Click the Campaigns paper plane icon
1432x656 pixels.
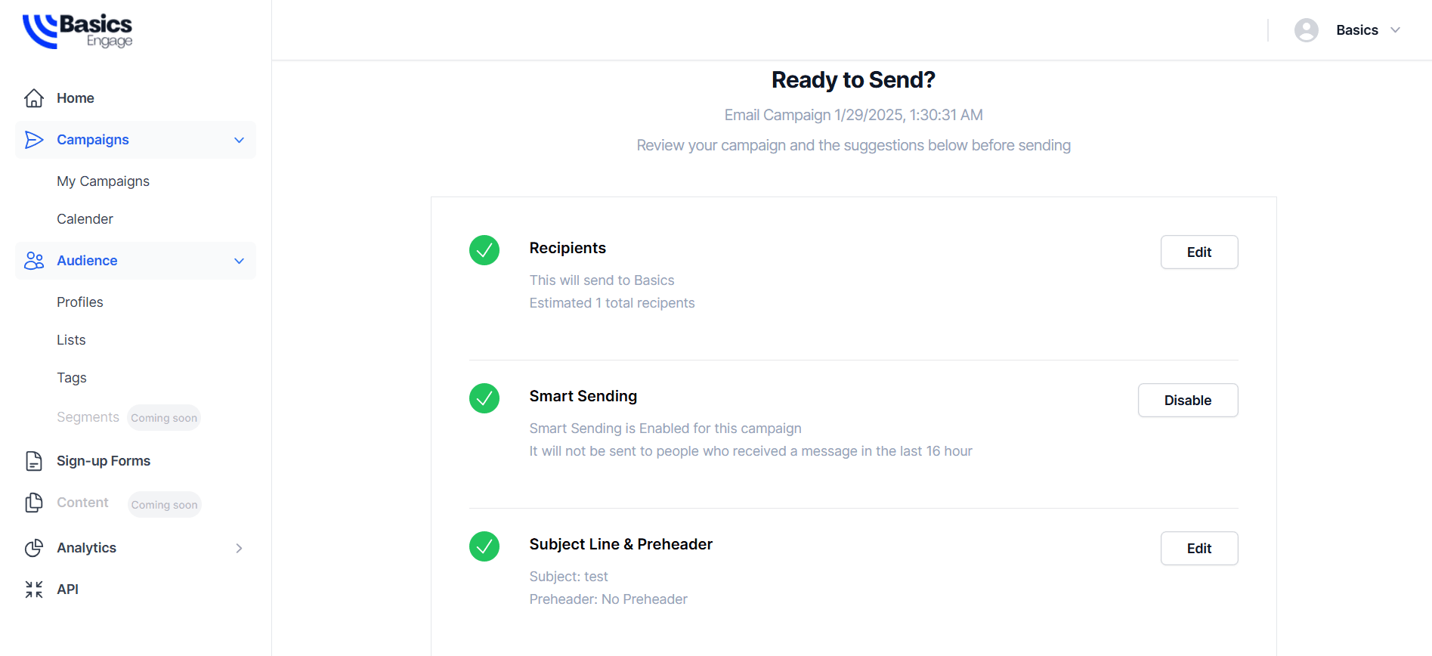tap(34, 140)
